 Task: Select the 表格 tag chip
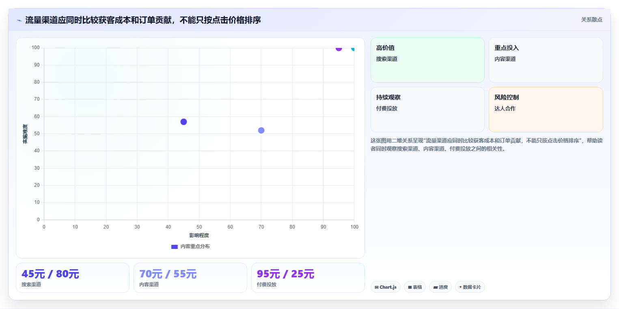[415, 287]
